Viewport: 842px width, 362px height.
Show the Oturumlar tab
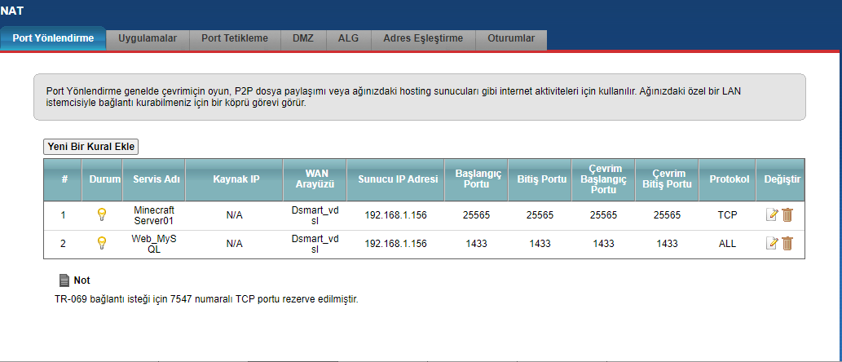click(510, 38)
